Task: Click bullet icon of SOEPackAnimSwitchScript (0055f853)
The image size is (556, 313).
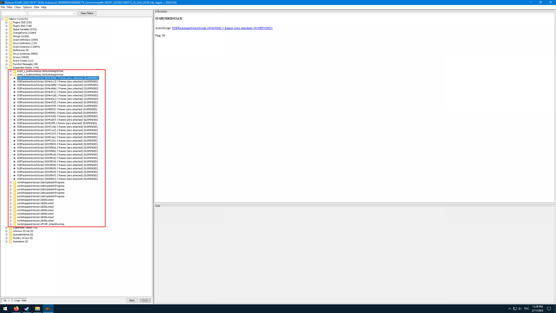Action: (x=14, y=179)
